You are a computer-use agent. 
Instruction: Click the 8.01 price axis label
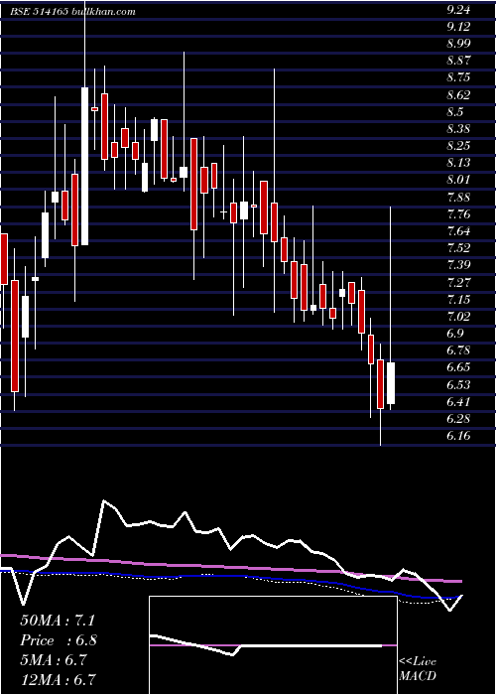point(457,180)
